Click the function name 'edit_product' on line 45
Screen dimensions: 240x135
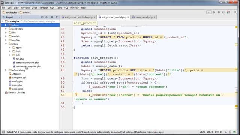102,58
